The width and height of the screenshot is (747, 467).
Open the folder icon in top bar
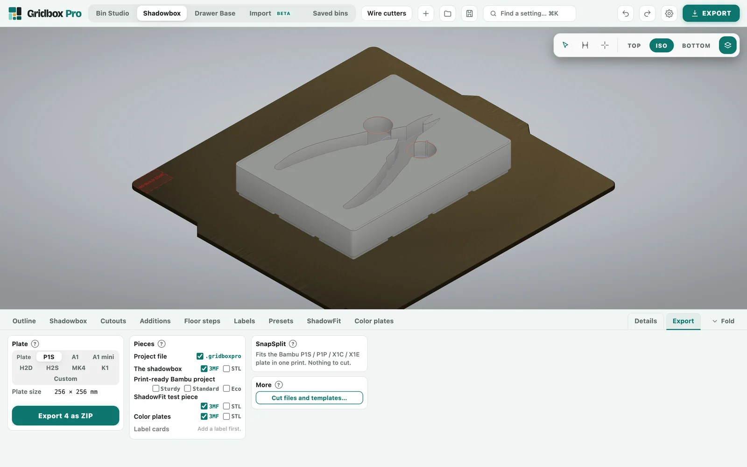(x=447, y=14)
